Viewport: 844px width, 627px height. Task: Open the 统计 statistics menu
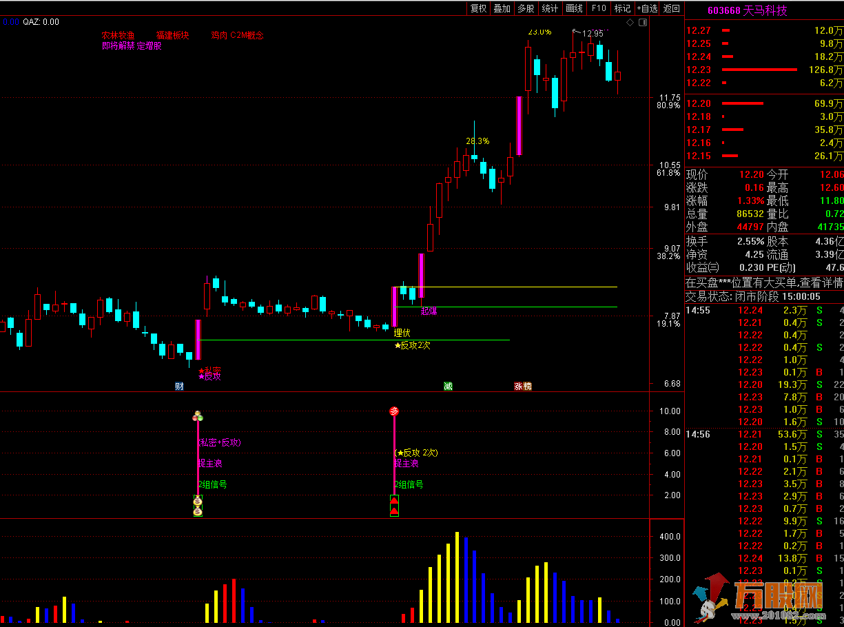coord(550,8)
